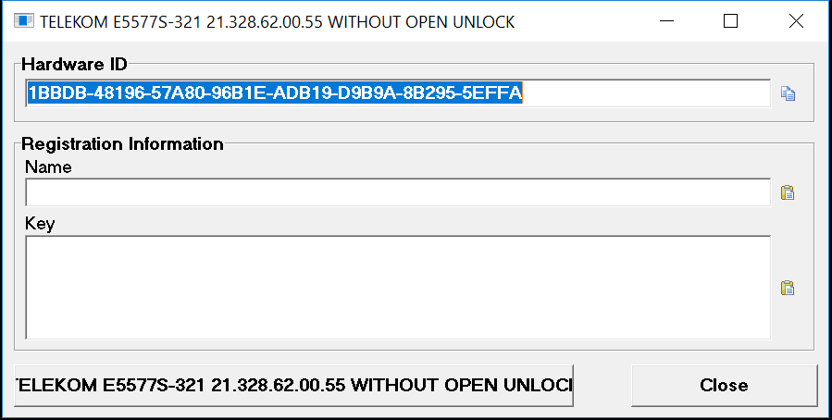Copy the Hardware ID using the copy icon
832x420 pixels.
[788, 93]
